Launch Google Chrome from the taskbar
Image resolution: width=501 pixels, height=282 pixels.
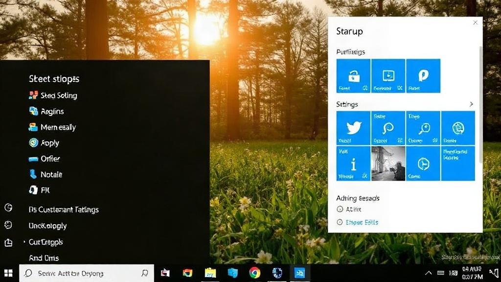click(254, 273)
